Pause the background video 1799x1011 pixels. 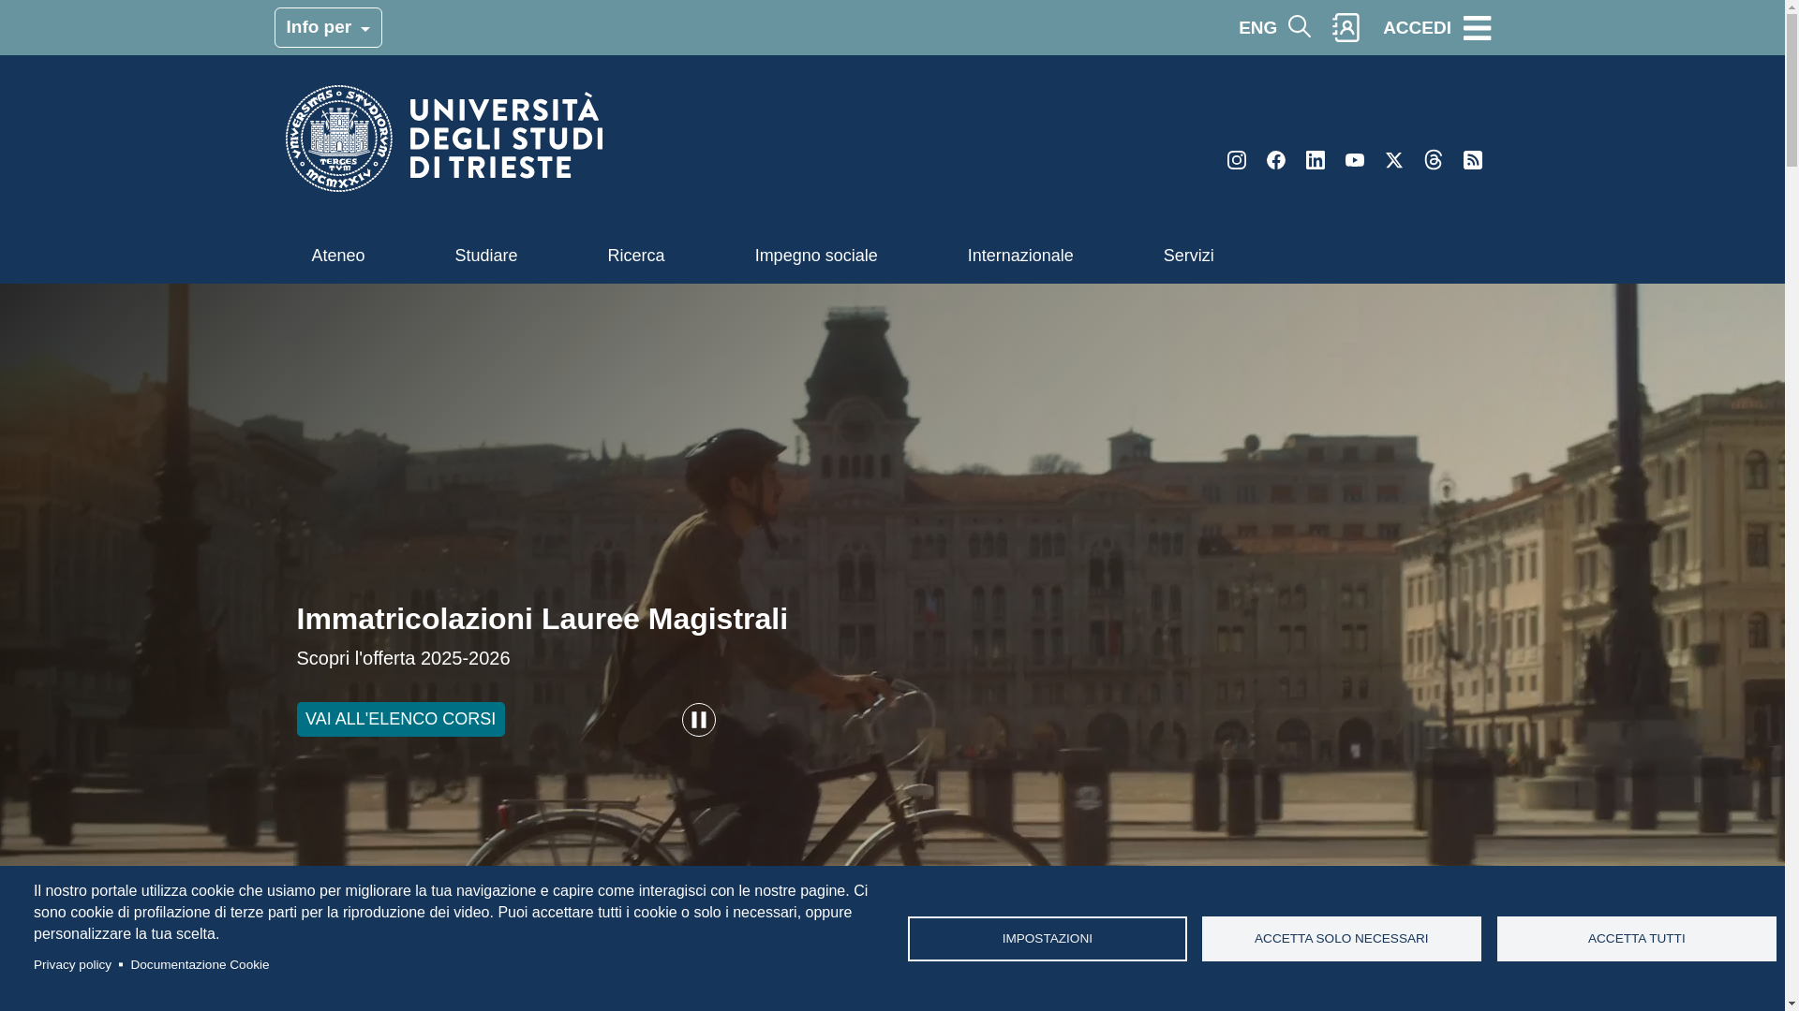click(x=698, y=720)
